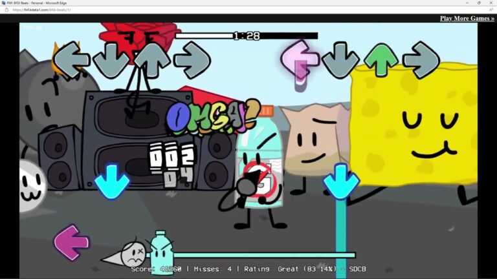The height and width of the screenshot is (279, 497).
Task: Click the song time progress bar
Action: point(246,36)
